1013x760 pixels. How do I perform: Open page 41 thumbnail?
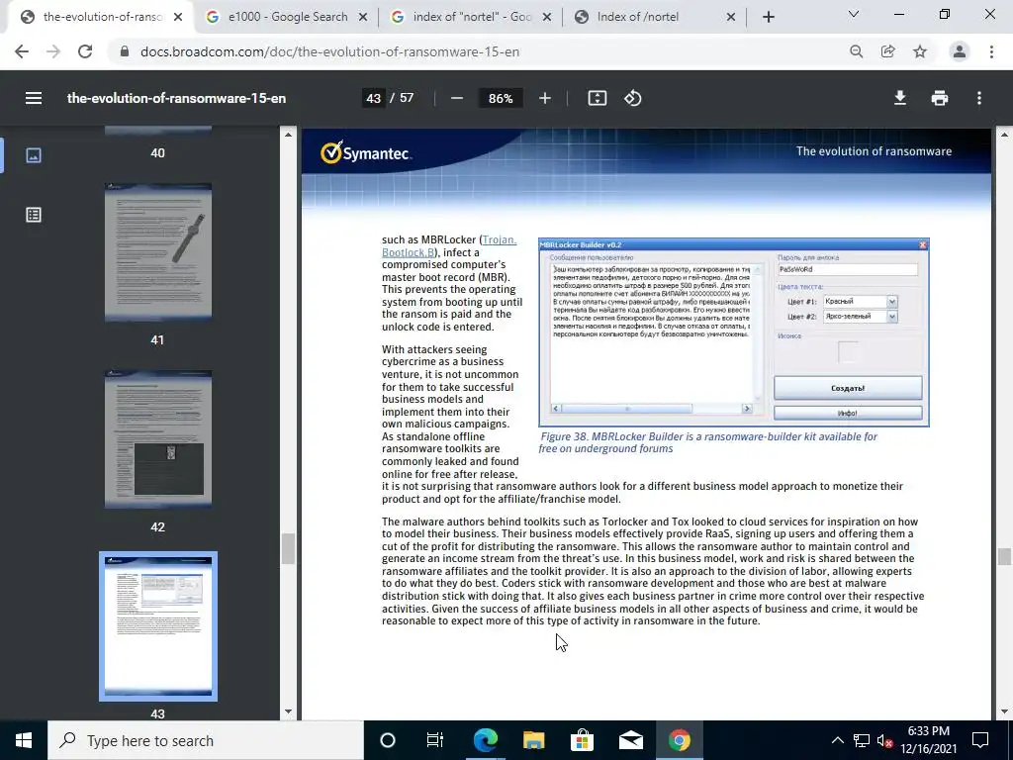(x=158, y=252)
